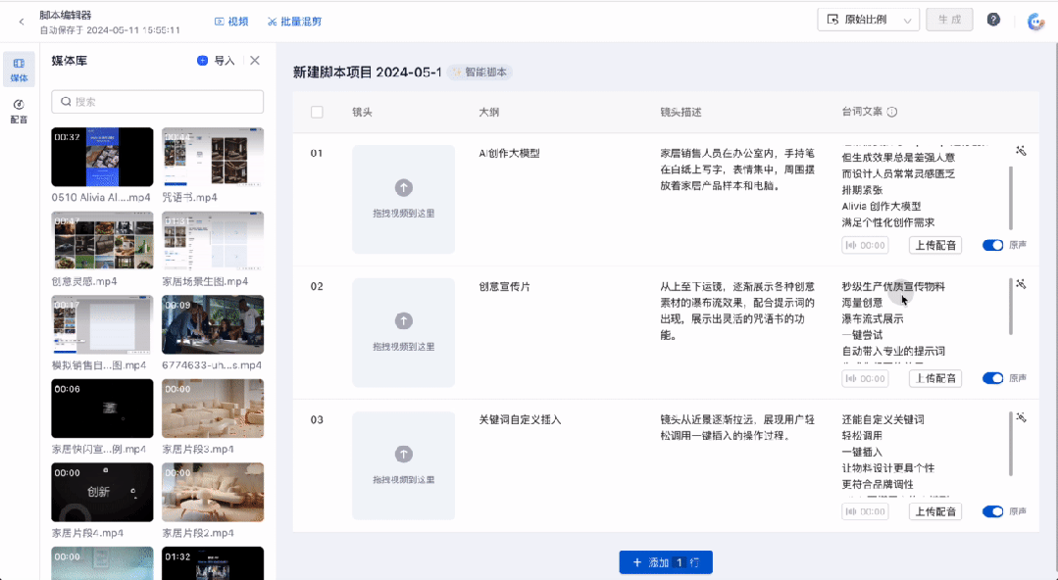Click the back arrow beside 脚本编辑器

(x=22, y=22)
